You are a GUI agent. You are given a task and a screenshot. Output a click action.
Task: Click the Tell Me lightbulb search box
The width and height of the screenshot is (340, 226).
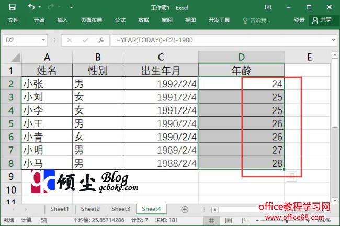click(257, 20)
